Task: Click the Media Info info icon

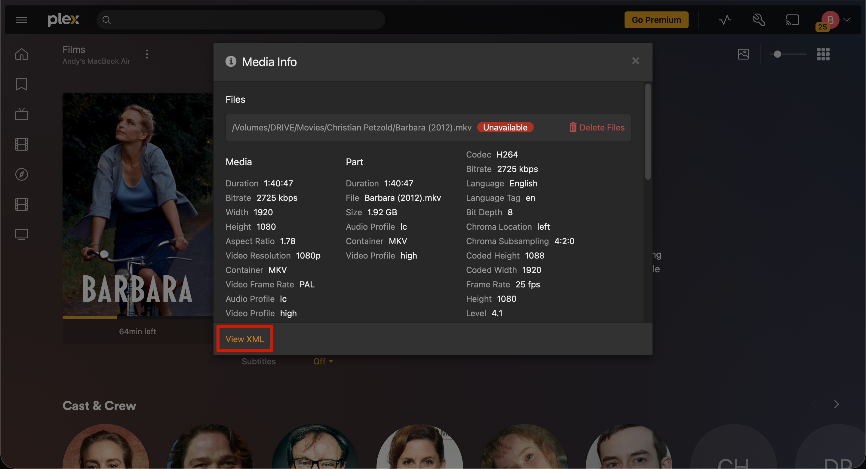Action: pos(231,62)
